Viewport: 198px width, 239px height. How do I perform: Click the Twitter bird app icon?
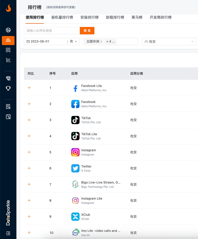tap(75, 168)
